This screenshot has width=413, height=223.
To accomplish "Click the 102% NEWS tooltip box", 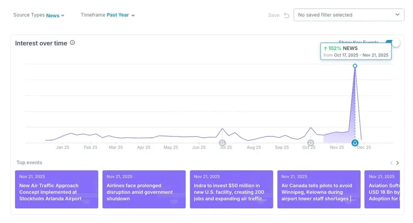I will (356, 52).
